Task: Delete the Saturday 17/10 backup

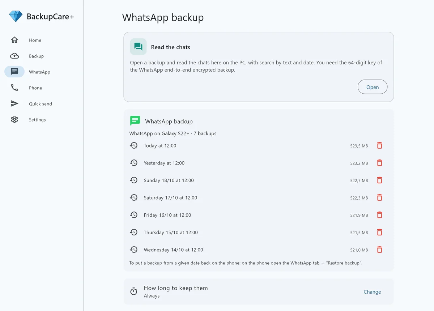Action: pos(379,197)
